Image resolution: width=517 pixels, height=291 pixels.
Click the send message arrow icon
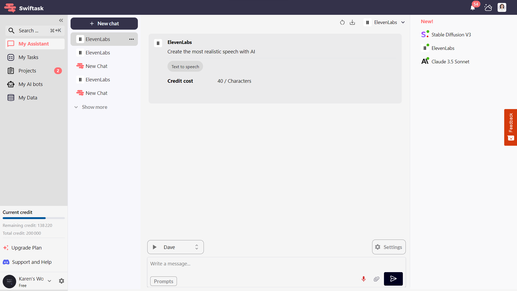[x=393, y=279]
